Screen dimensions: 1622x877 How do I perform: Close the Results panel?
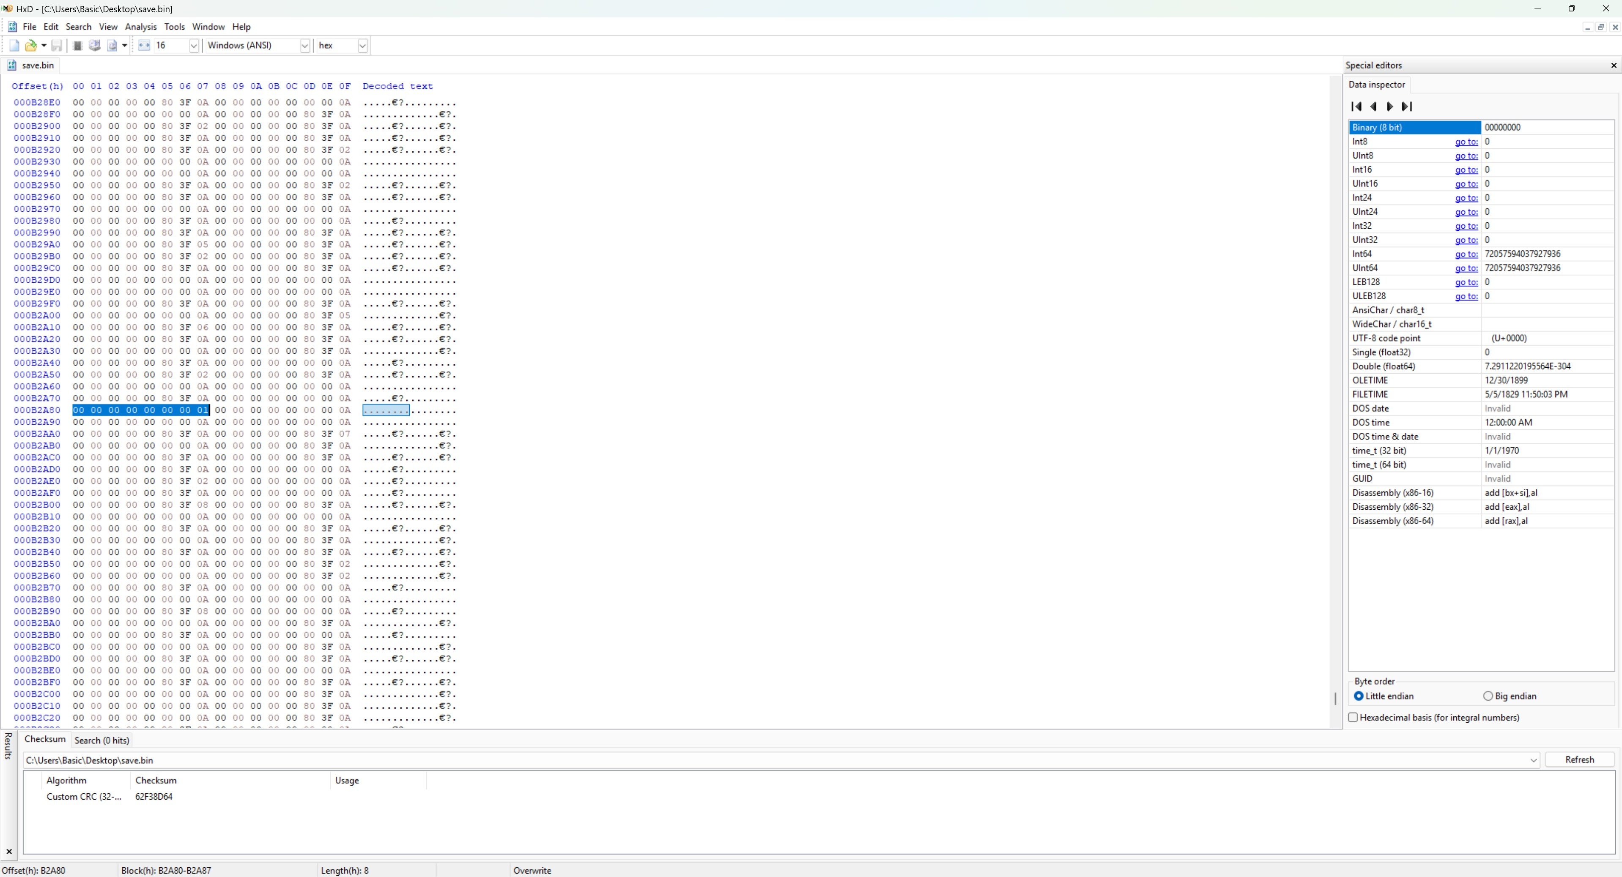(x=9, y=851)
